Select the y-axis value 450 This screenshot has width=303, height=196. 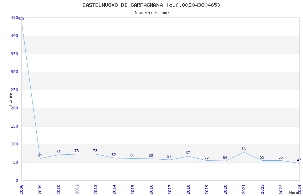(x=14, y=17)
